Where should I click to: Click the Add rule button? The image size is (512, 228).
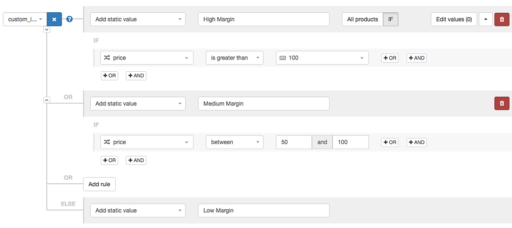coord(99,184)
